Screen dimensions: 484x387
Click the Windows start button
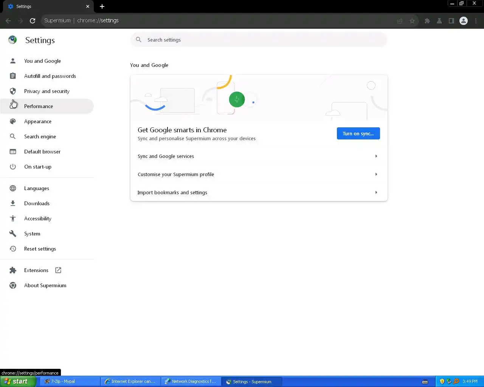coord(18,381)
